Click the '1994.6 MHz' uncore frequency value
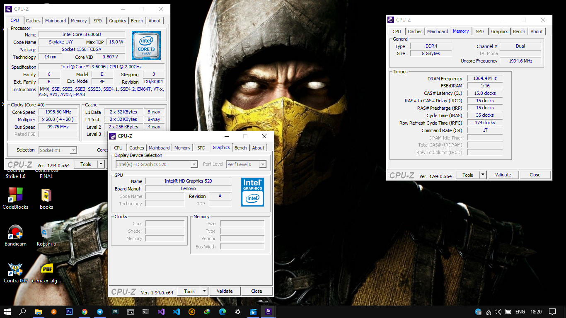This screenshot has height=318, width=566. (x=520, y=61)
